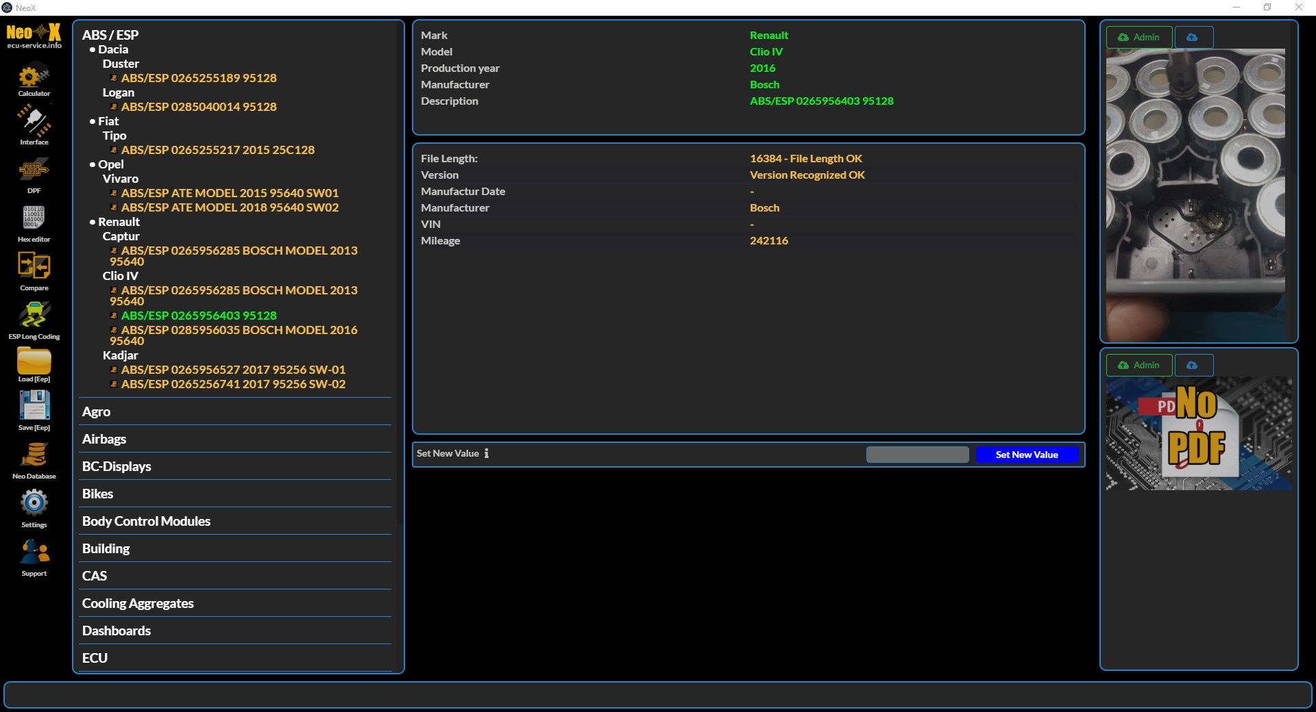Open the Calculator tool
This screenshot has height=712, width=1316.
tap(34, 79)
